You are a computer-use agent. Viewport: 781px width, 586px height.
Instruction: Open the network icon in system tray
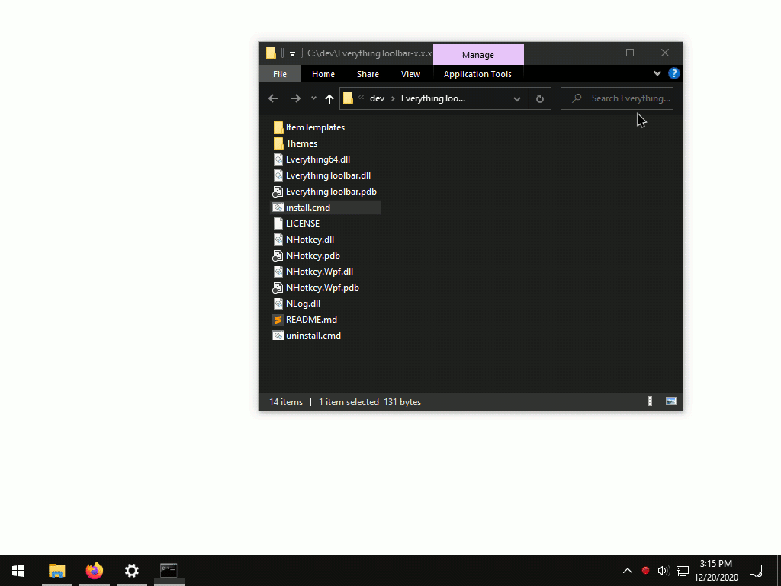tap(683, 571)
